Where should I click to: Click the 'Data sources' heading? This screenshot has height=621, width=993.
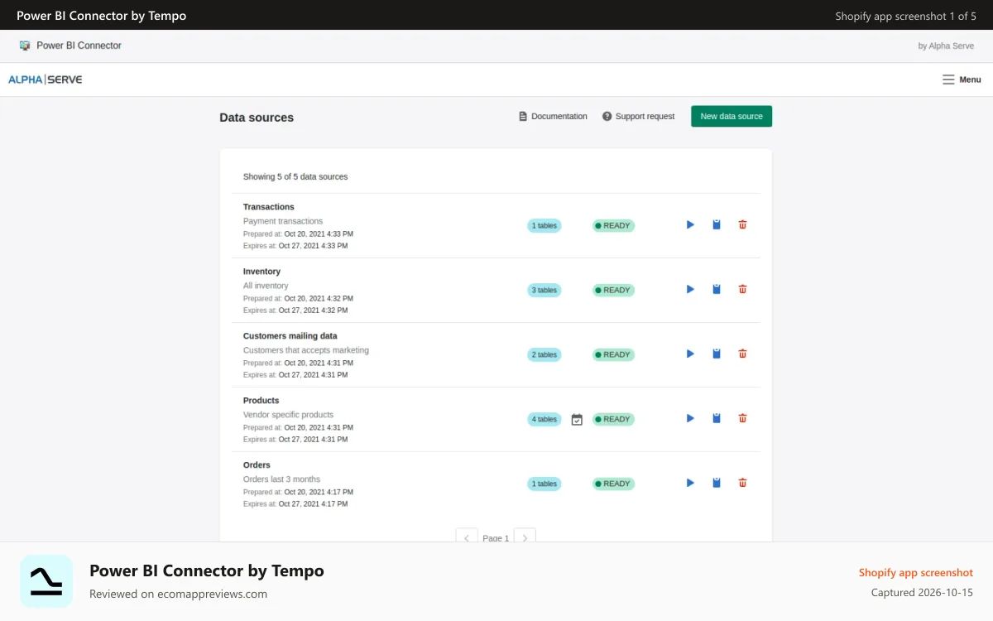click(257, 118)
